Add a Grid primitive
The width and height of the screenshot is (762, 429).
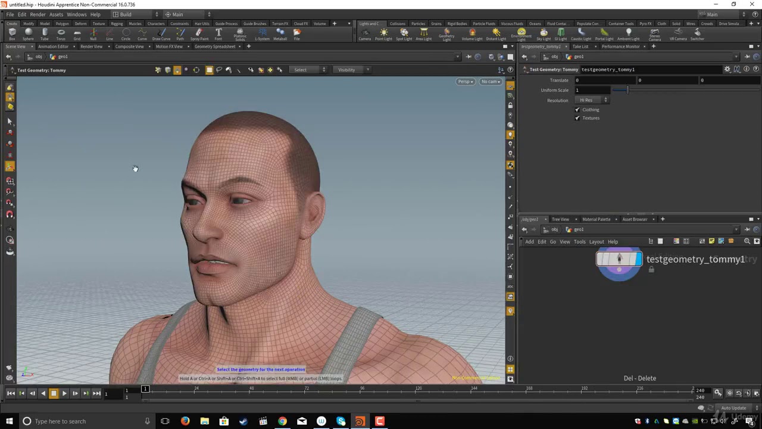point(77,34)
